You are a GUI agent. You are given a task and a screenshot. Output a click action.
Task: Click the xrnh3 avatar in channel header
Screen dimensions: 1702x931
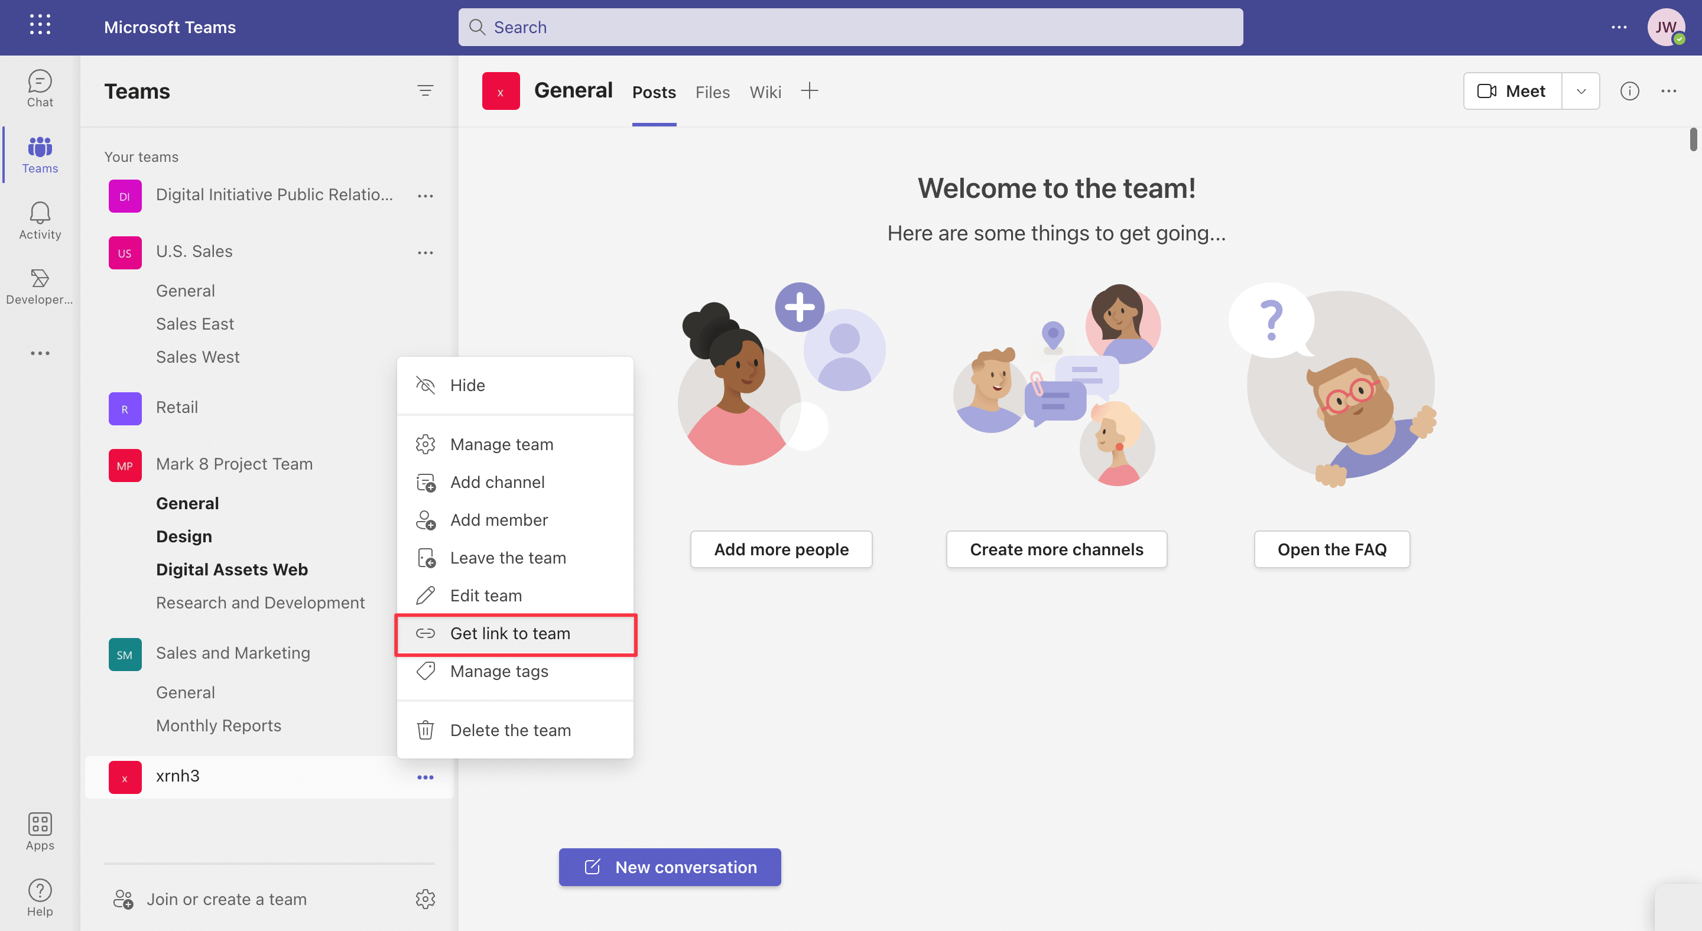[501, 91]
